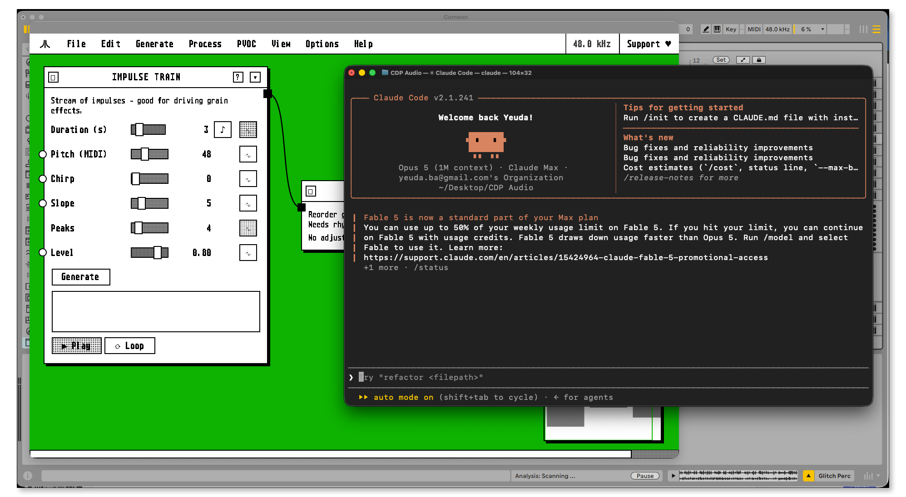Click the Chirp slider

(x=150, y=179)
